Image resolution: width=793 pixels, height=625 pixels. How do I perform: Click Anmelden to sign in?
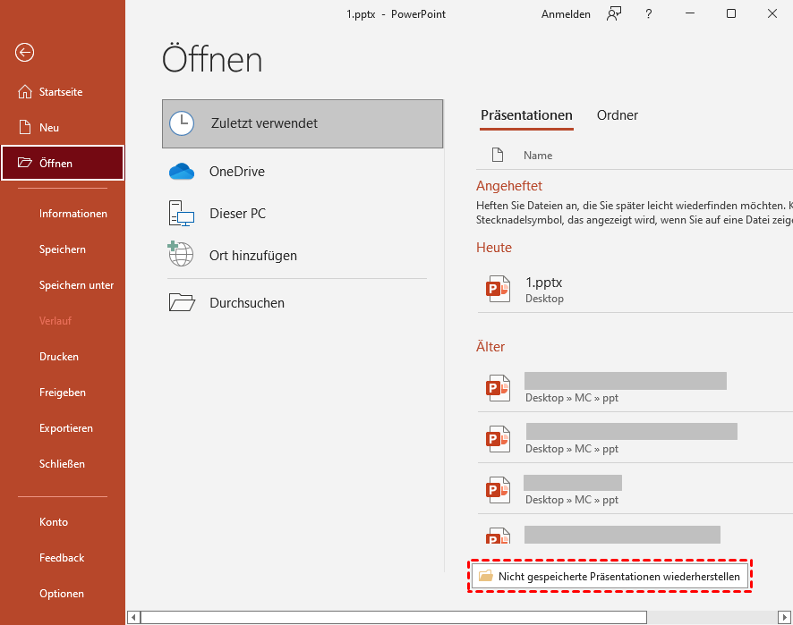coord(566,13)
